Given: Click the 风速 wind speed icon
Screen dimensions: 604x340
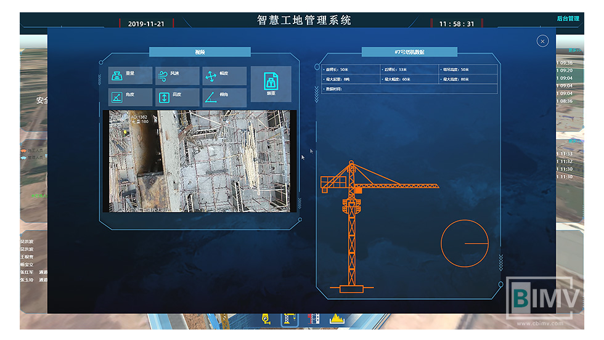Looking at the screenshot, I should pos(163,76).
